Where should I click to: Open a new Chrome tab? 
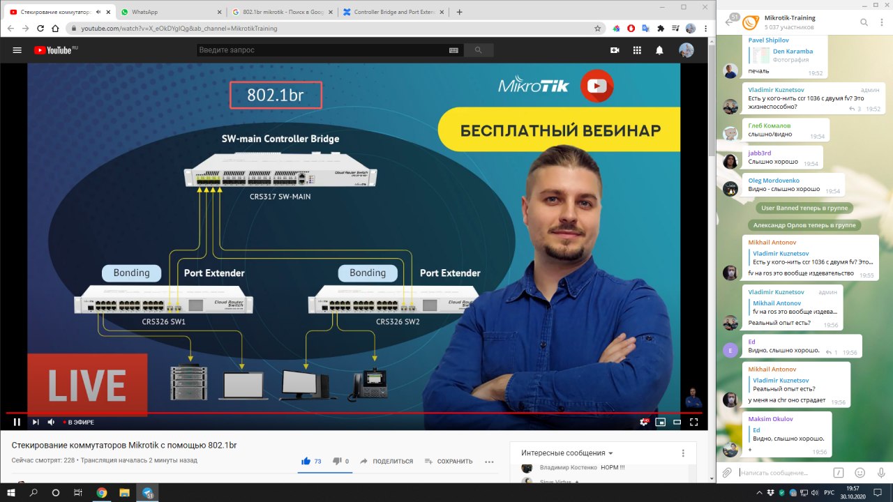click(x=459, y=12)
